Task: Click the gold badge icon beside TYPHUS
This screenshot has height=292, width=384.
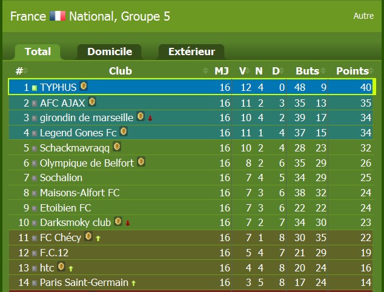Action: pyautogui.click(x=84, y=86)
